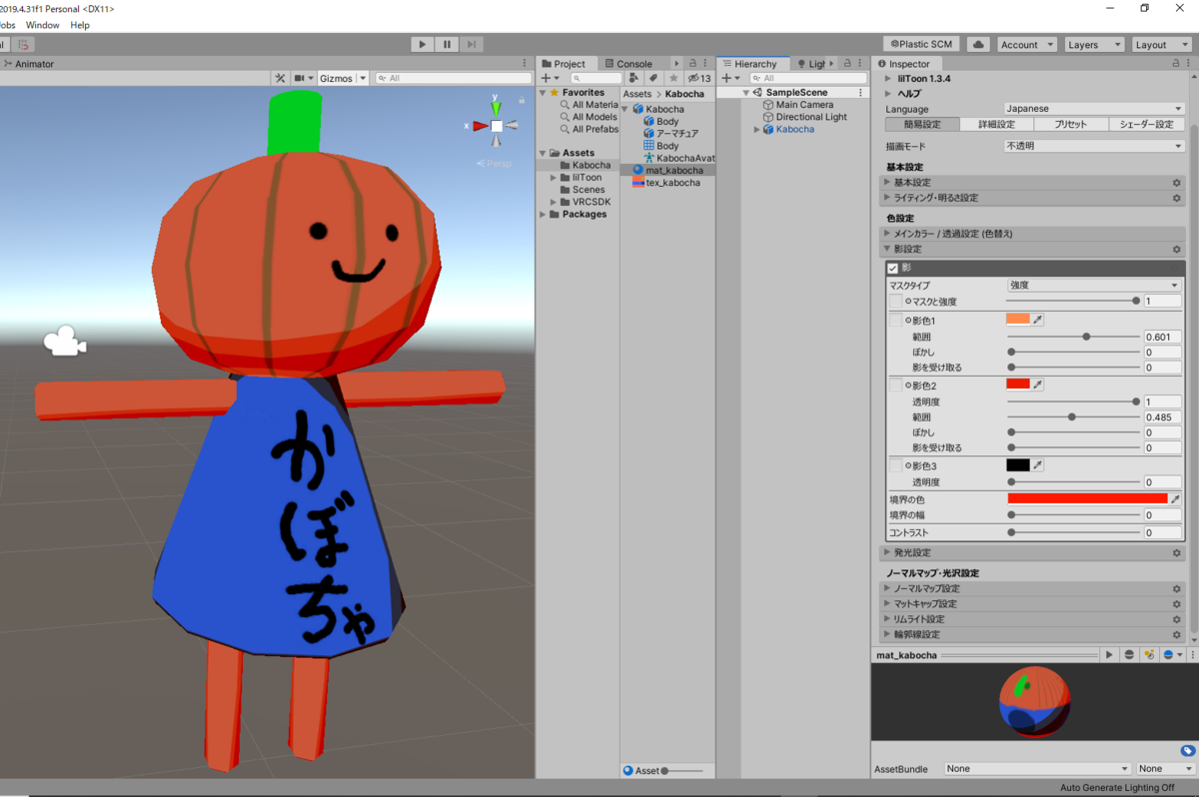Open the 描画モード dropdown
This screenshot has width=1199, height=797.
1094,146
